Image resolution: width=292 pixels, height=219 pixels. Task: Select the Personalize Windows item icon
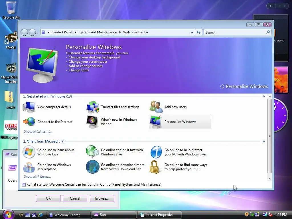coord(156,122)
